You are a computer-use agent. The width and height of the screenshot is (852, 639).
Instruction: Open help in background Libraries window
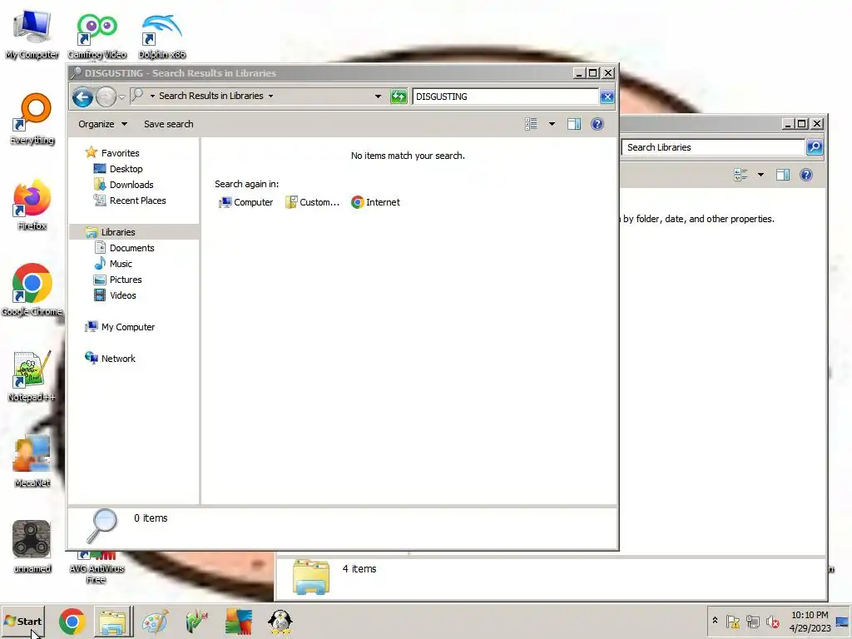coord(805,175)
